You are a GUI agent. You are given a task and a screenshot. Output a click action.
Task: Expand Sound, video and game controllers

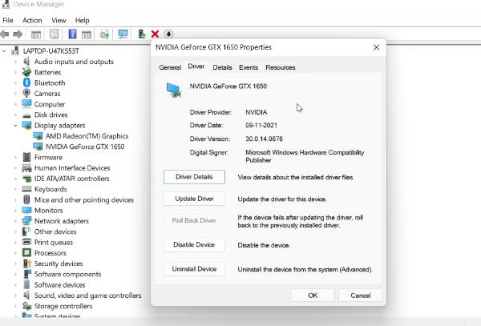pyautogui.click(x=15, y=296)
